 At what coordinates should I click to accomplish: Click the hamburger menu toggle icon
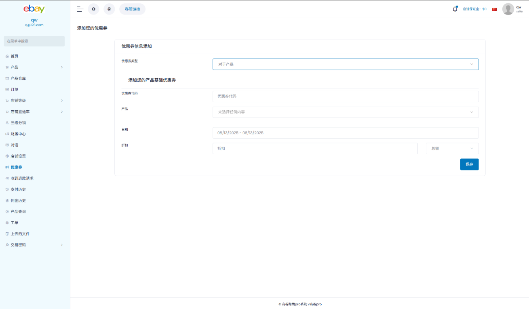point(80,9)
